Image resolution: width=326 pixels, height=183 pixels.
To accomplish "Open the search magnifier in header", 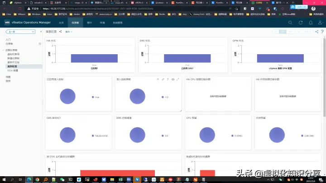I will click(290, 23).
